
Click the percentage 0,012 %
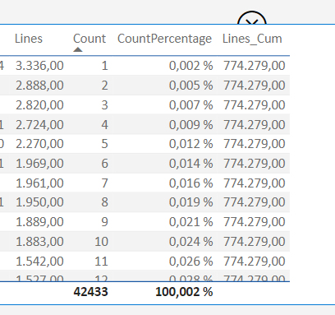tap(190, 144)
